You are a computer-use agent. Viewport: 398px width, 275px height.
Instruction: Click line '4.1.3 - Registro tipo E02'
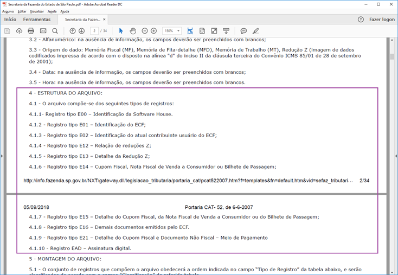tap(123, 136)
